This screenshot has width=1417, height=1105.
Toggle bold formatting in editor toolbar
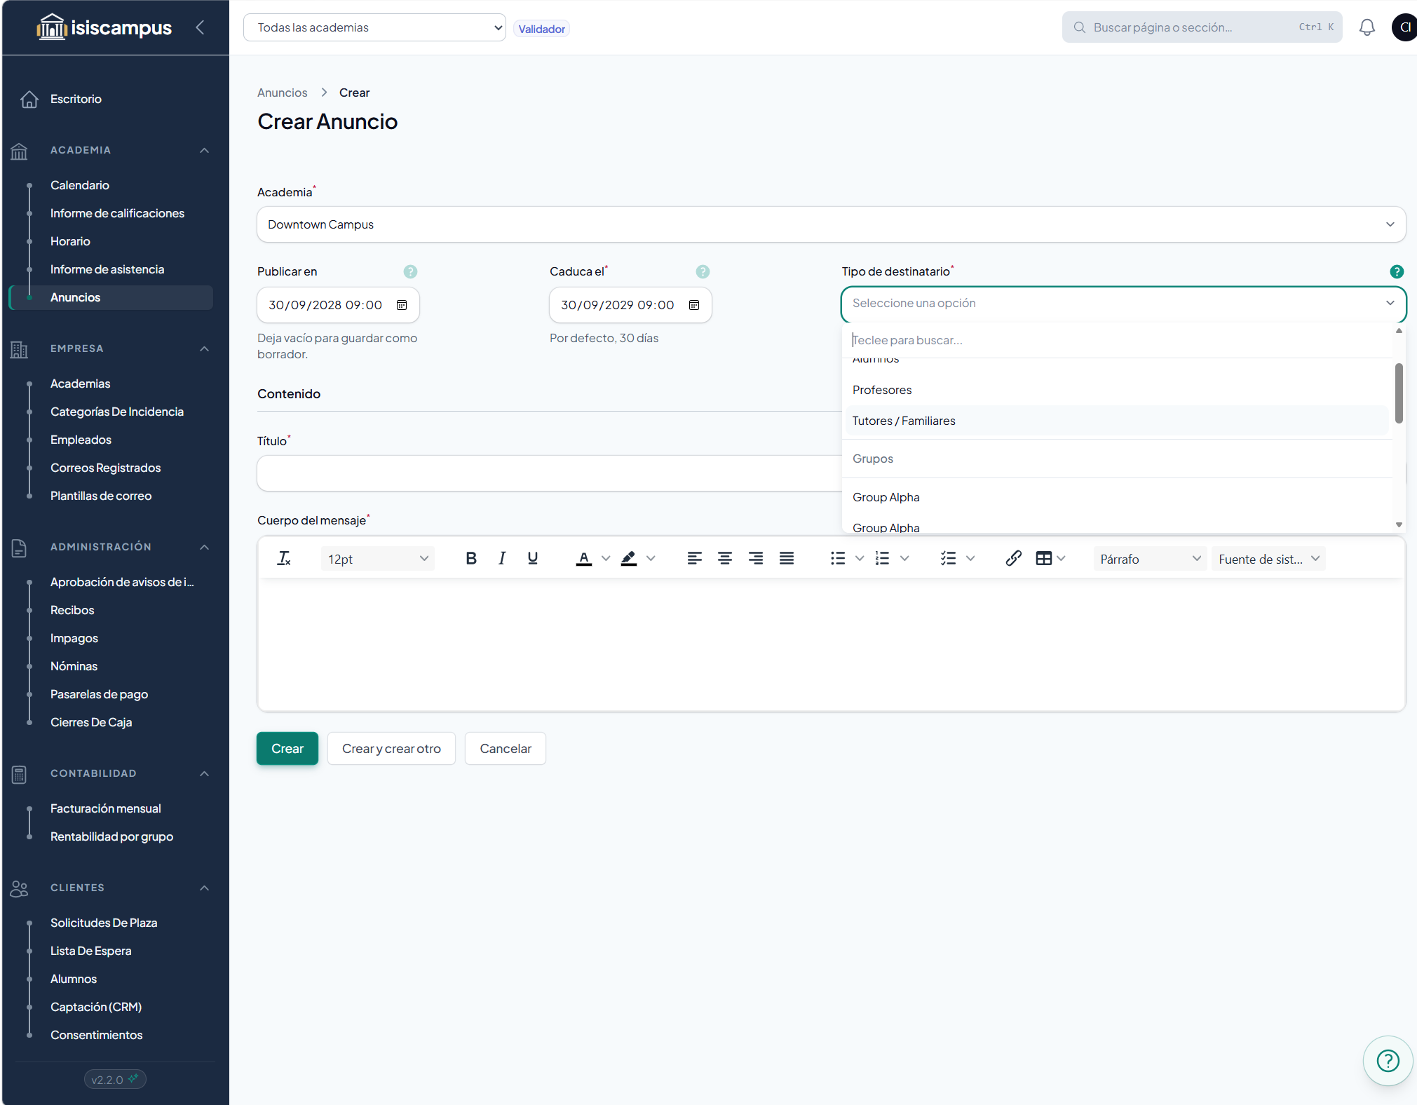coord(471,558)
